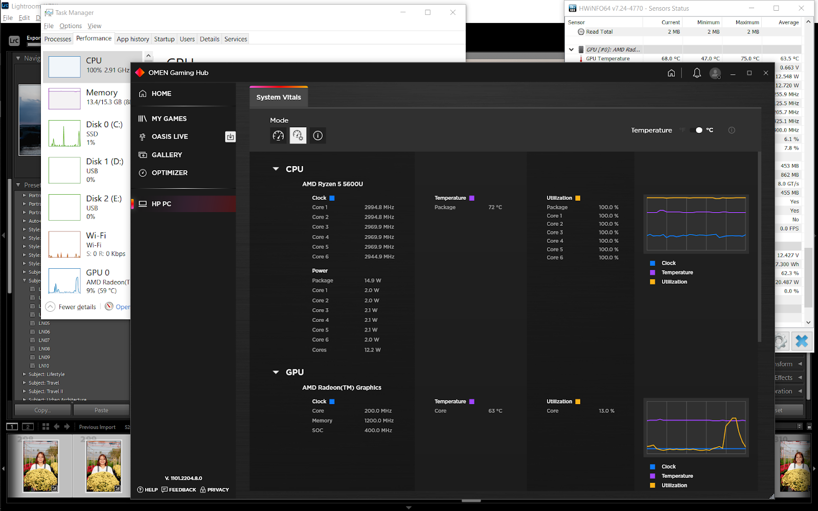The height and width of the screenshot is (511, 818).
Task: Open Lightroom Edit menu
Action: pos(24,18)
